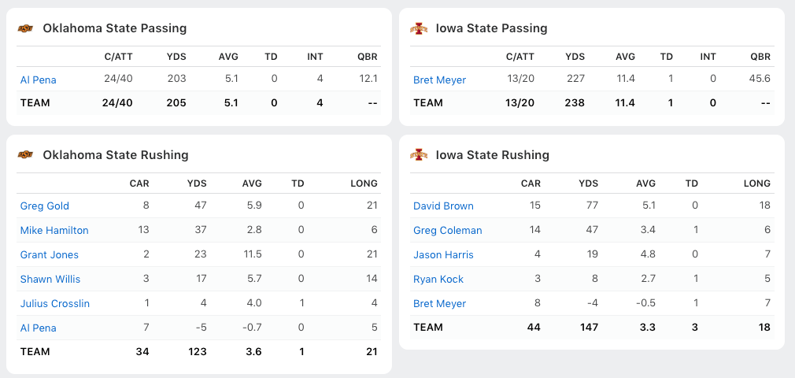Viewport: 795px width, 378px height.
Task: Click the Ryan Kock player link
Action: (438, 280)
